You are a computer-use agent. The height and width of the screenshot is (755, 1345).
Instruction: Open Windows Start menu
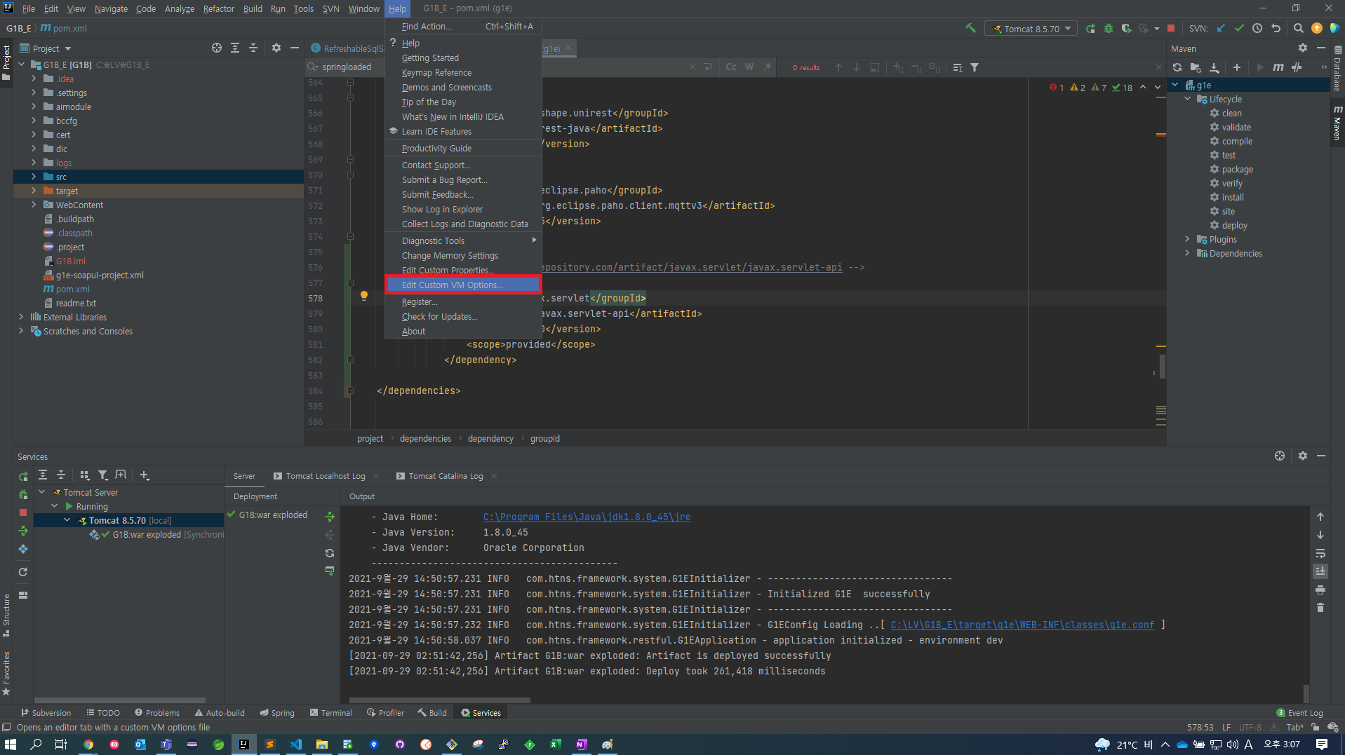tap(11, 744)
